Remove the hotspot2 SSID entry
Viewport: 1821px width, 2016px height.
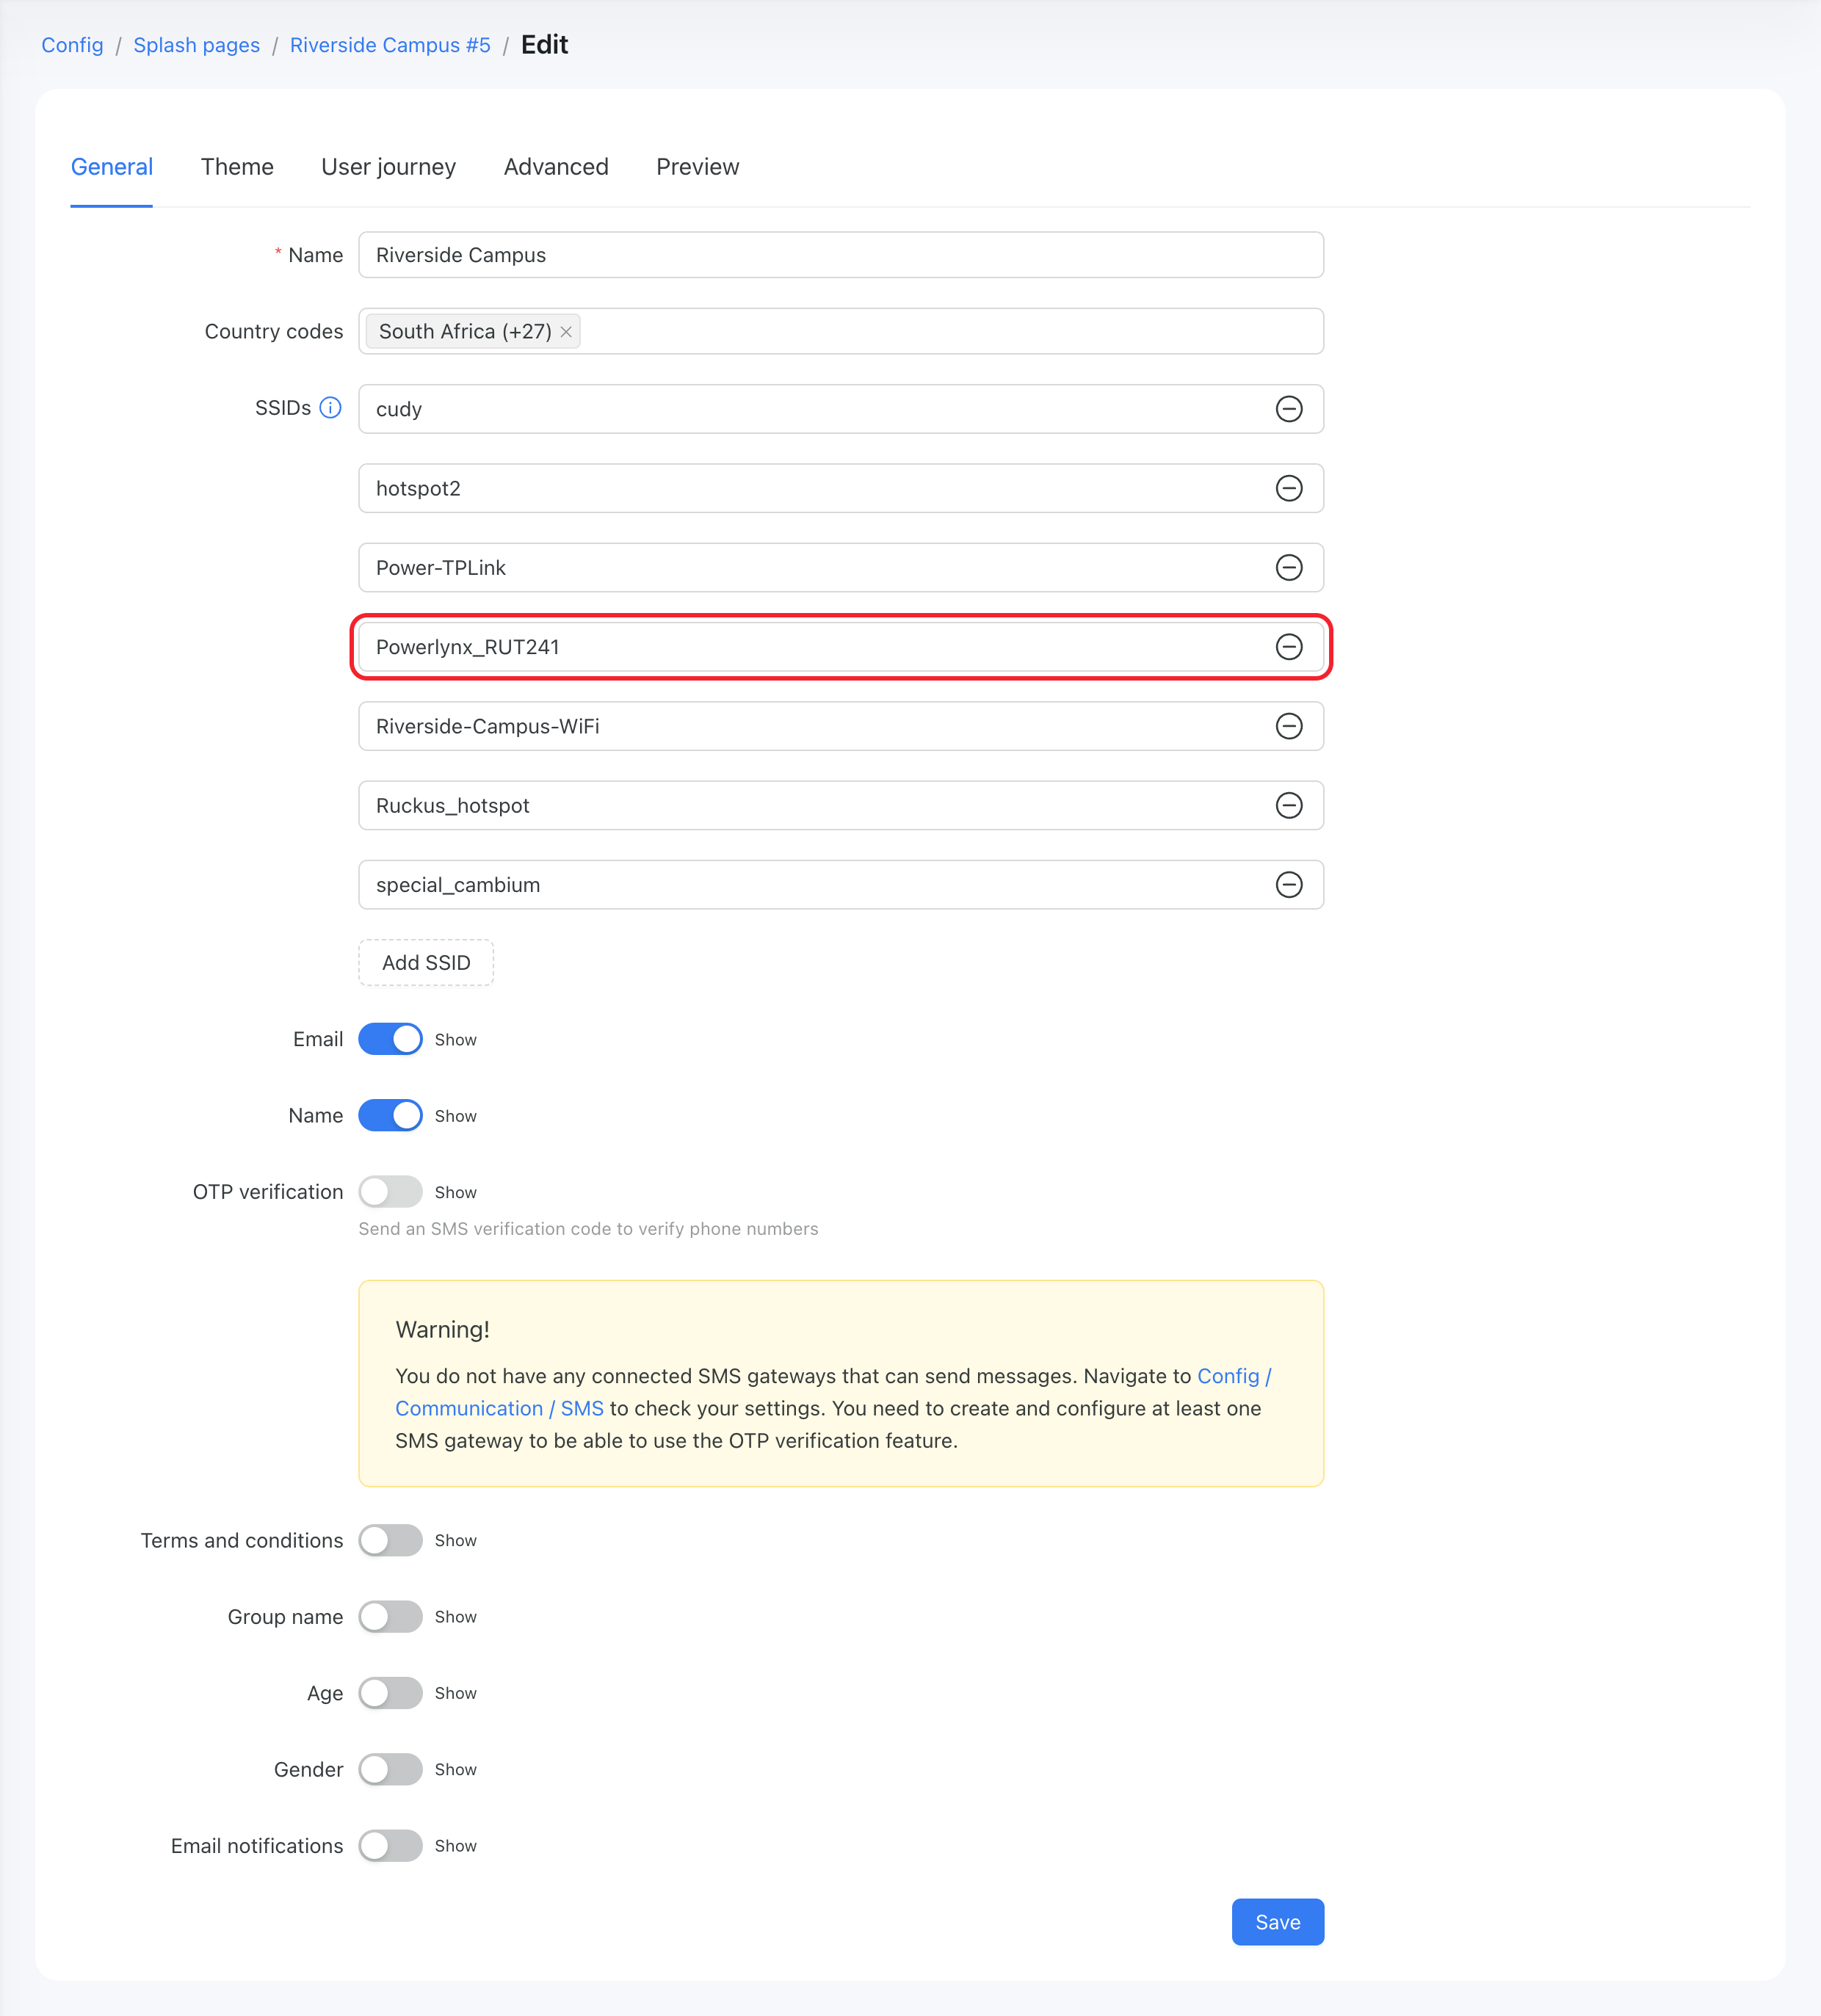click(x=1289, y=488)
